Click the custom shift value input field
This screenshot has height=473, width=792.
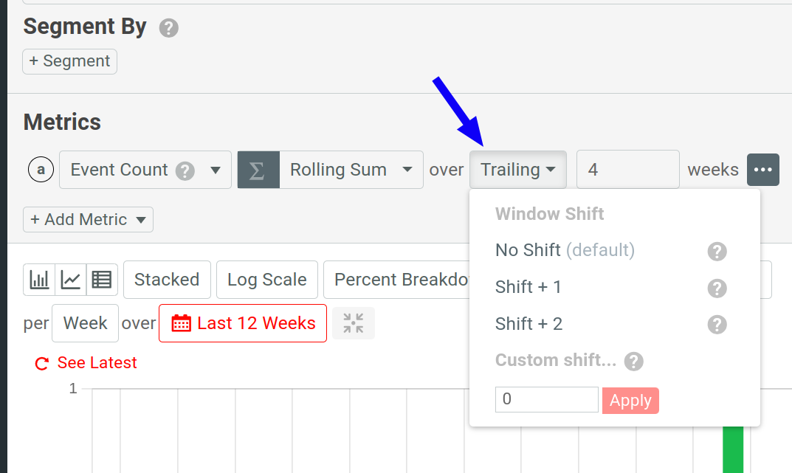546,399
